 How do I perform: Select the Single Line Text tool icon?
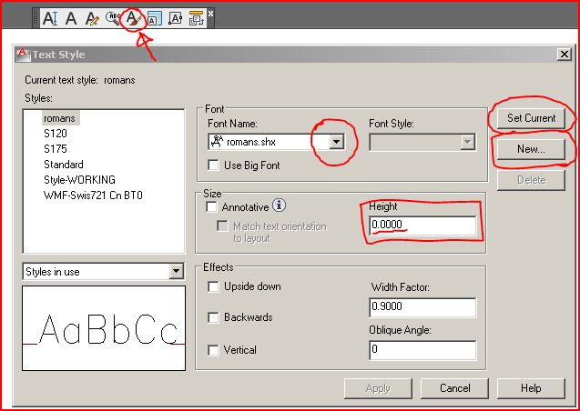coord(71,18)
